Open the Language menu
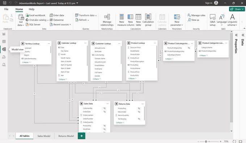Viewport: 246px width, 143px height. [222, 20]
